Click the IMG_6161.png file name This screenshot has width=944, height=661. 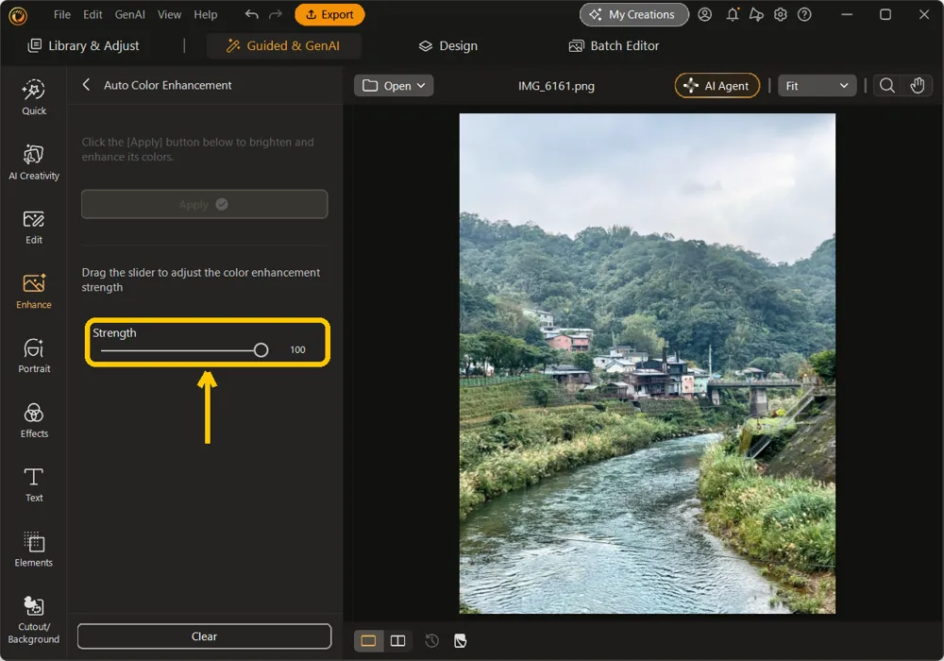point(556,86)
